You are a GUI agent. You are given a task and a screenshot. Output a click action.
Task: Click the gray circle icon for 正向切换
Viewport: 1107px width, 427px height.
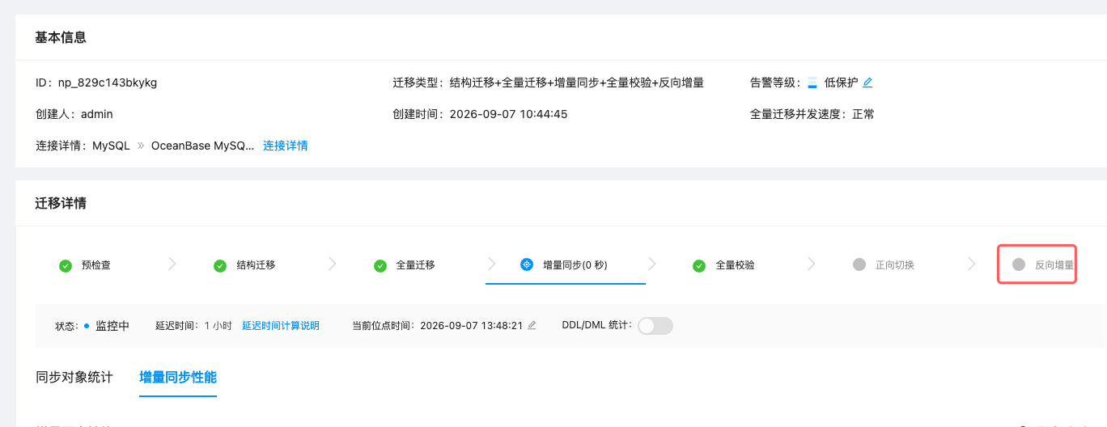pyautogui.click(x=859, y=264)
